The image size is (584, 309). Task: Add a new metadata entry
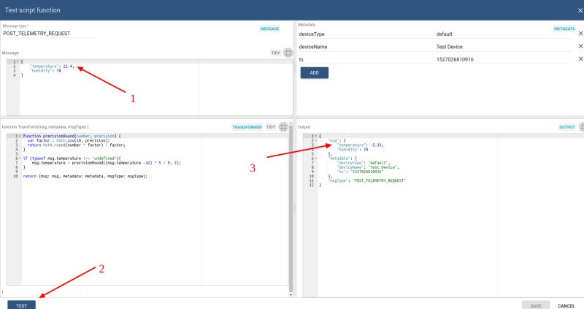pos(315,72)
